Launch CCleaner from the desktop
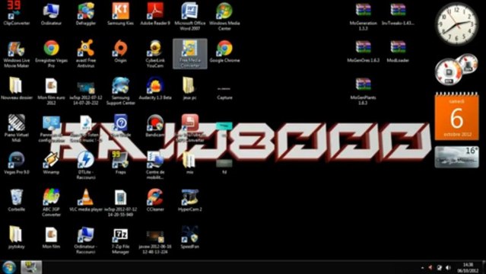The width and height of the screenshot is (486, 274). point(155,199)
